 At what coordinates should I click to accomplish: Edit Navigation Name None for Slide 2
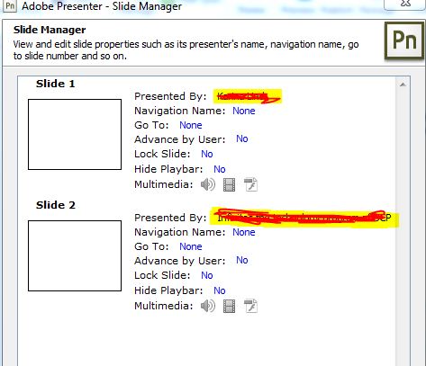coord(244,232)
